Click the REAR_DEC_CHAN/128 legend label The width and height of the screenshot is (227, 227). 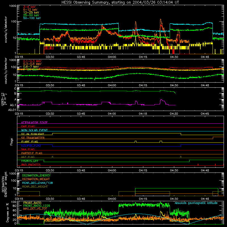(37, 183)
